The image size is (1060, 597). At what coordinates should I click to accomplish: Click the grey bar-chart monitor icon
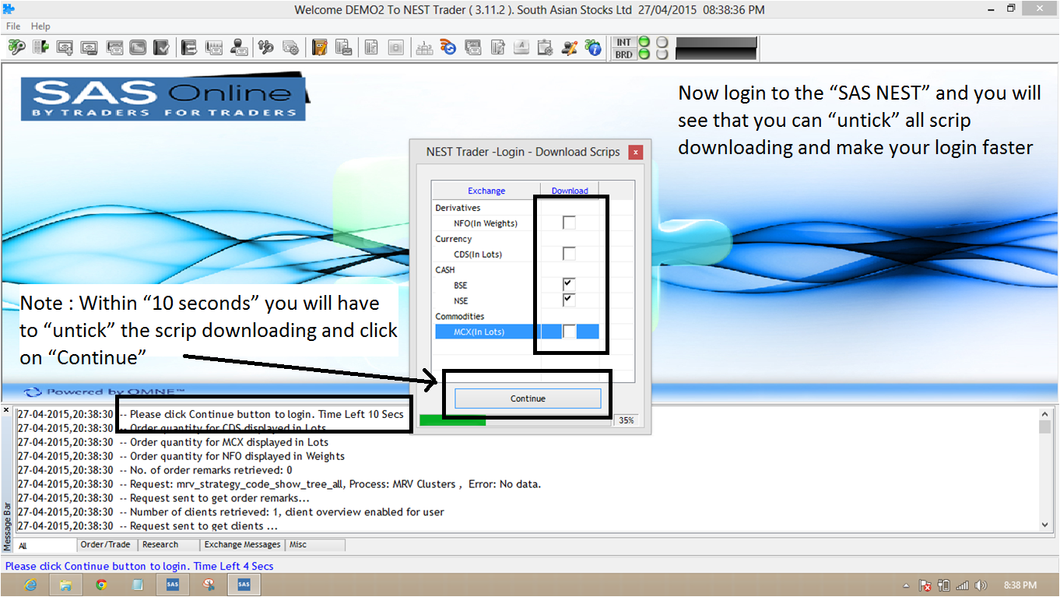click(x=138, y=47)
